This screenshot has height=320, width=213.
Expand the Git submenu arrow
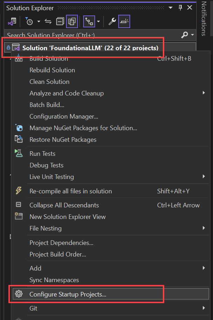point(204,308)
